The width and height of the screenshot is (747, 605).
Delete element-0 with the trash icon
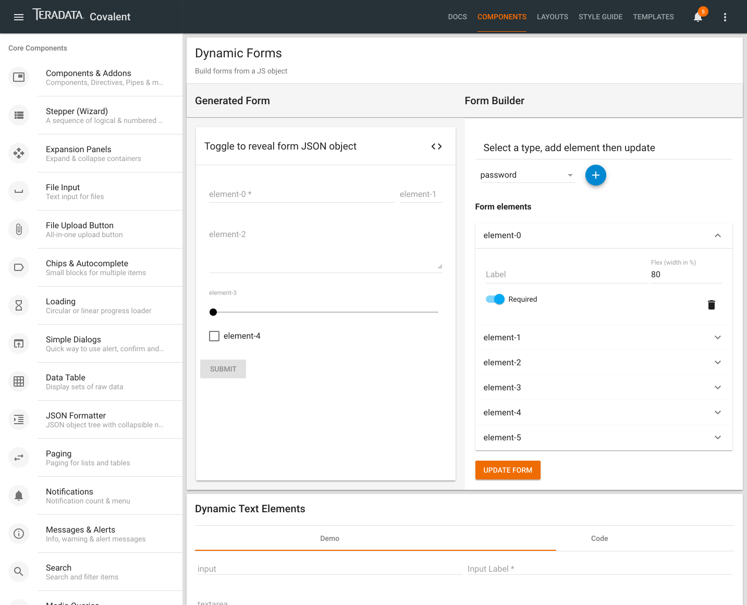[x=712, y=305]
